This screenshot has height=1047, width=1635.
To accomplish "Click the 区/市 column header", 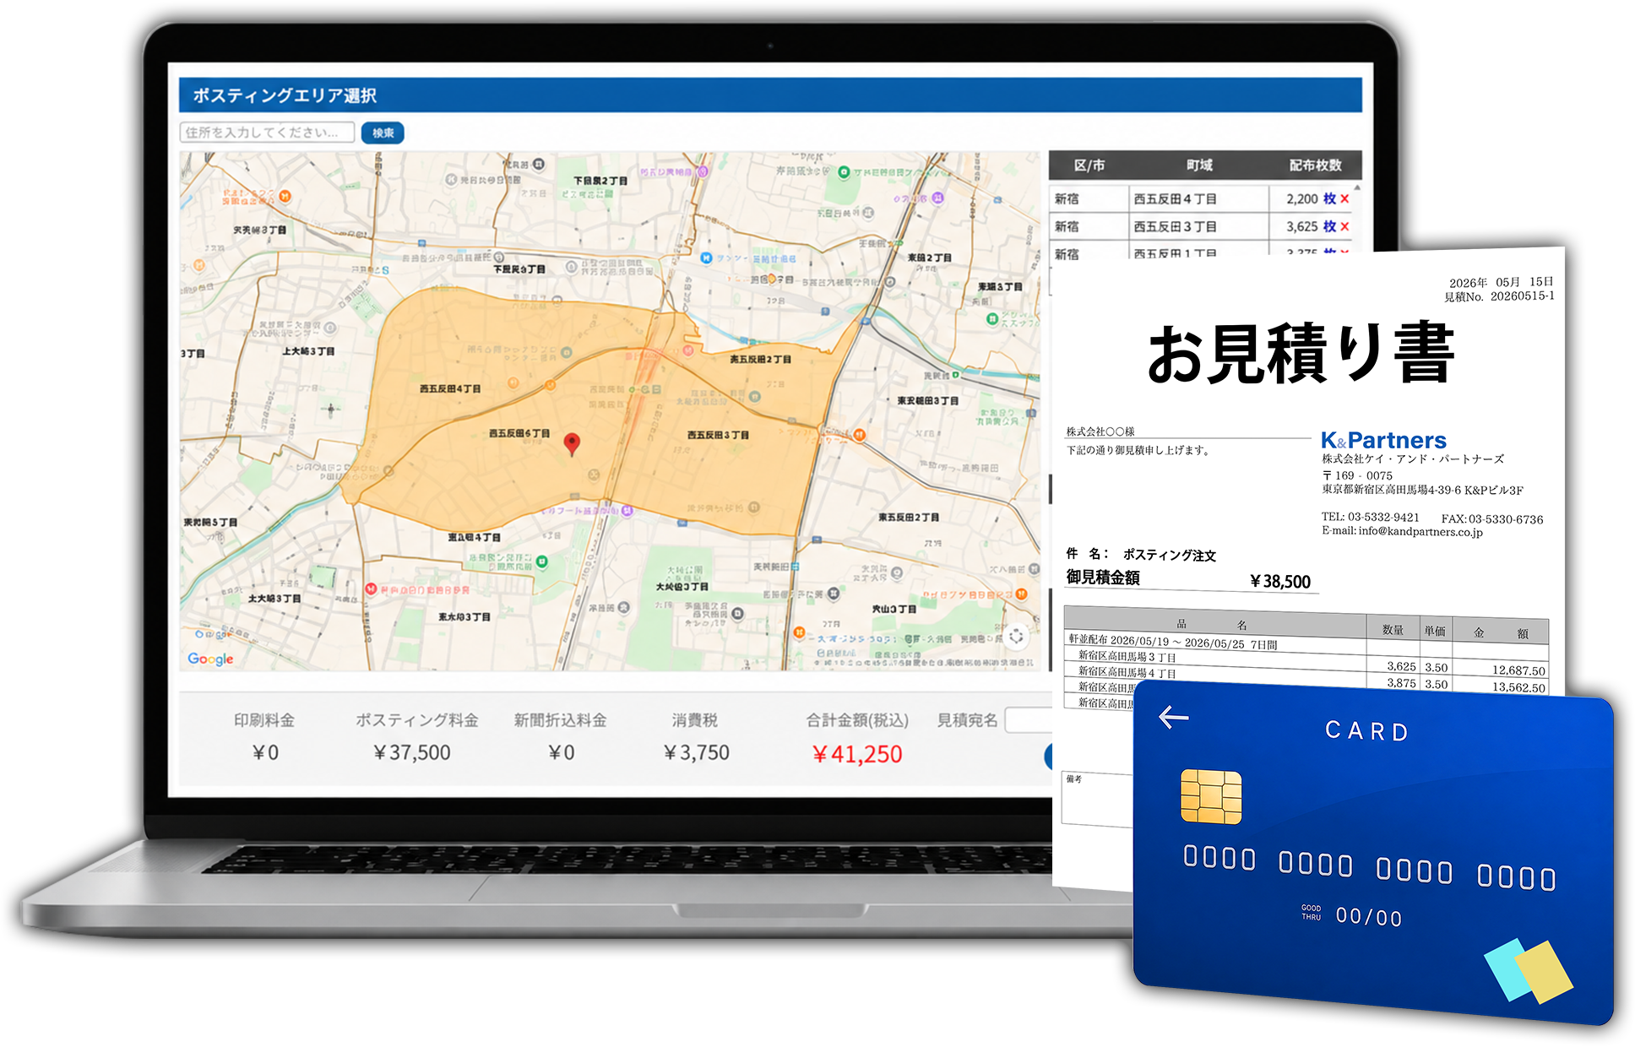I will (x=1089, y=165).
